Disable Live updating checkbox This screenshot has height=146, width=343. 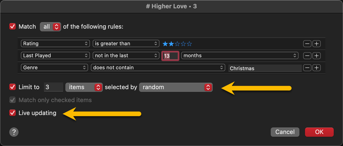coord(13,113)
